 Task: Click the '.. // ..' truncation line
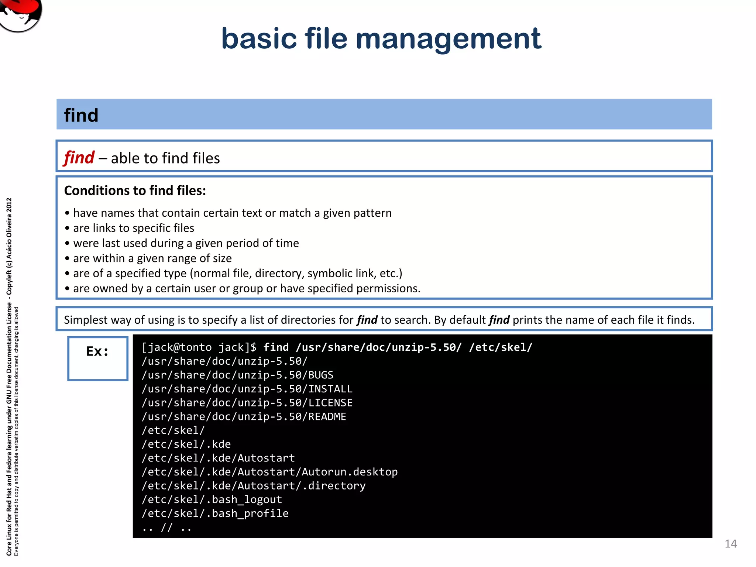click(x=167, y=528)
